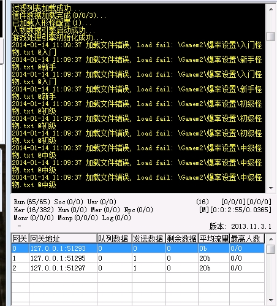Image resolution: width=277 pixels, height=306 pixels.
Task: Click the 0/0 max users cell in row 51297
Action: point(247,268)
